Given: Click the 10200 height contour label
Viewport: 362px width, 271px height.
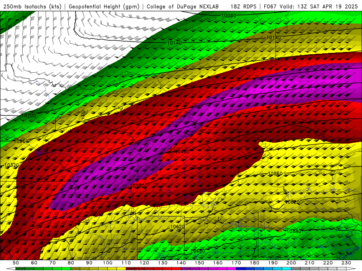Looking at the screenshot, I should (29, 116).
